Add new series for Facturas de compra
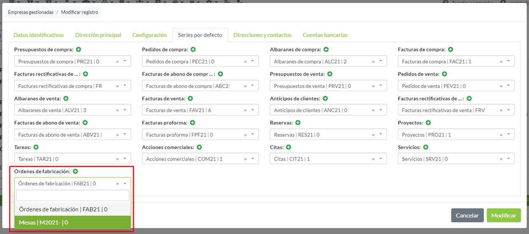The image size is (529, 234). click(450, 50)
